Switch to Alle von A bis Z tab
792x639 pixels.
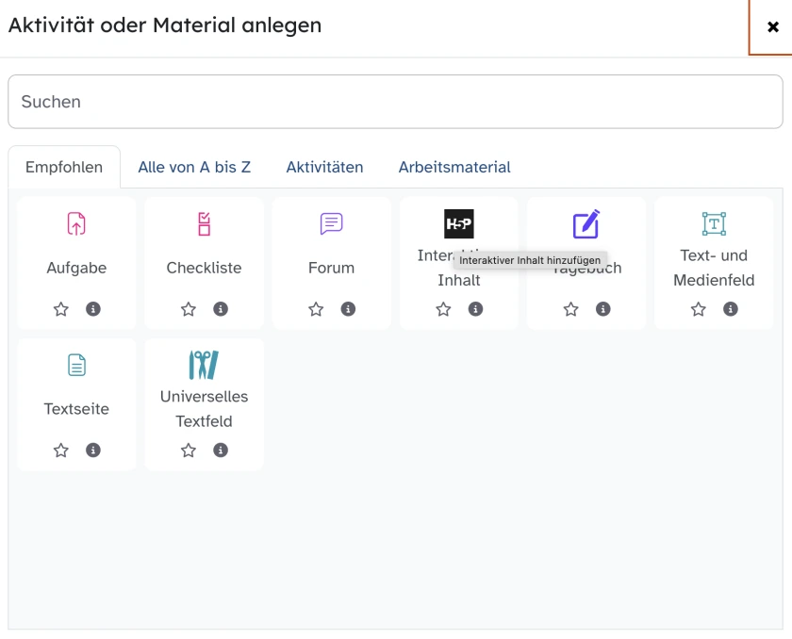[194, 167]
